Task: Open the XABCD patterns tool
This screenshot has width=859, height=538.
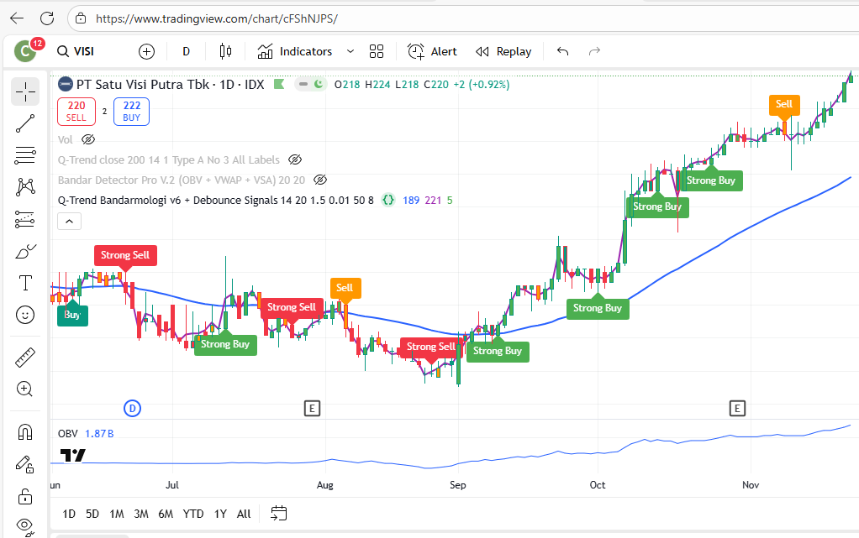Action: point(25,187)
